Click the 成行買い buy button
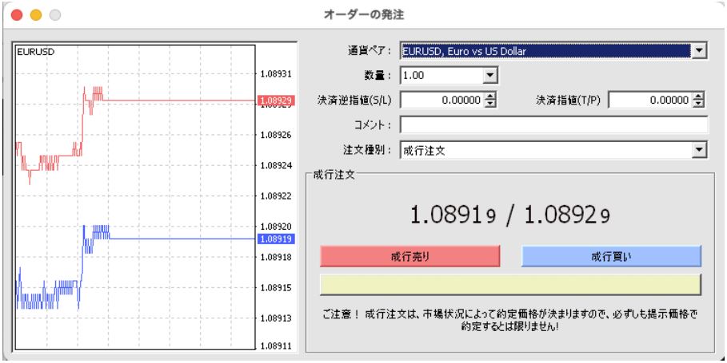 point(611,255)
